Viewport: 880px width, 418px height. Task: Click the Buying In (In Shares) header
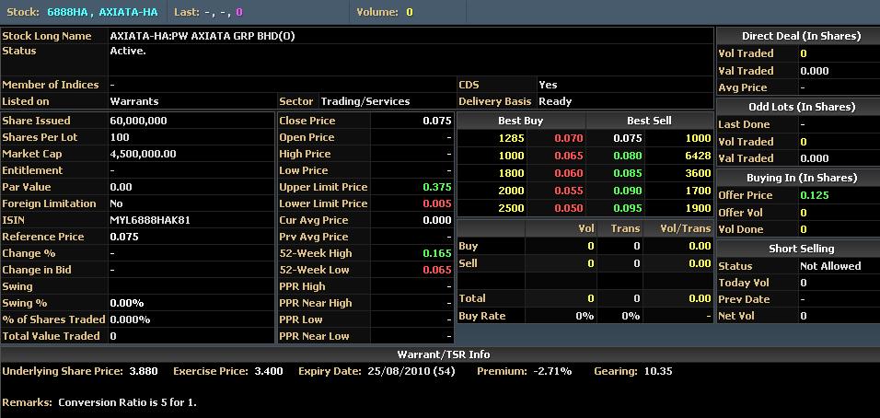coord(802,178)
